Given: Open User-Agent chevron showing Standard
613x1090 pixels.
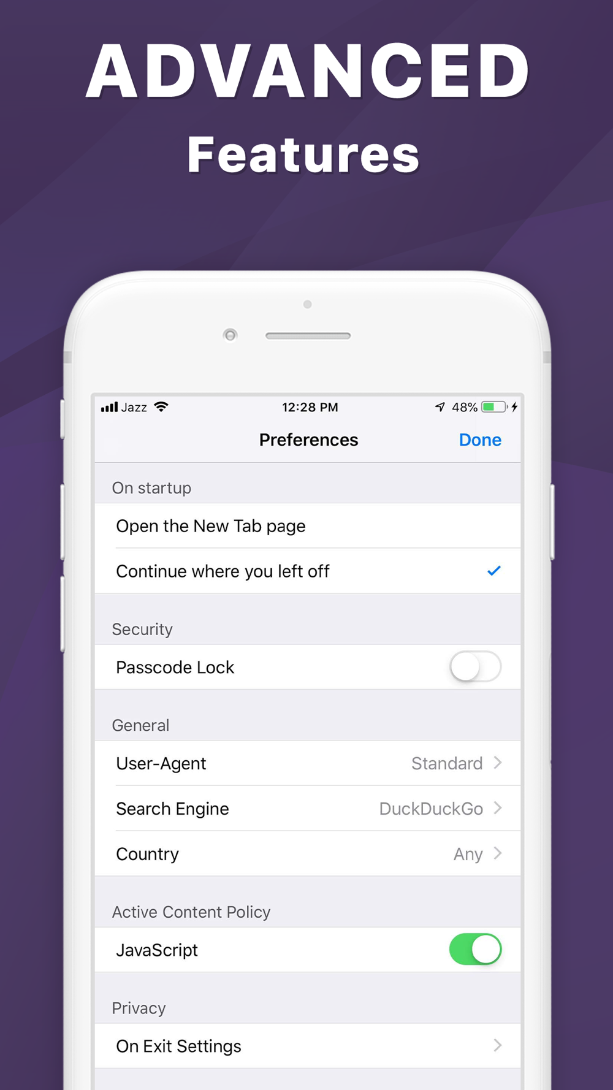Looking at the screenshot, I should click(498, 763).
